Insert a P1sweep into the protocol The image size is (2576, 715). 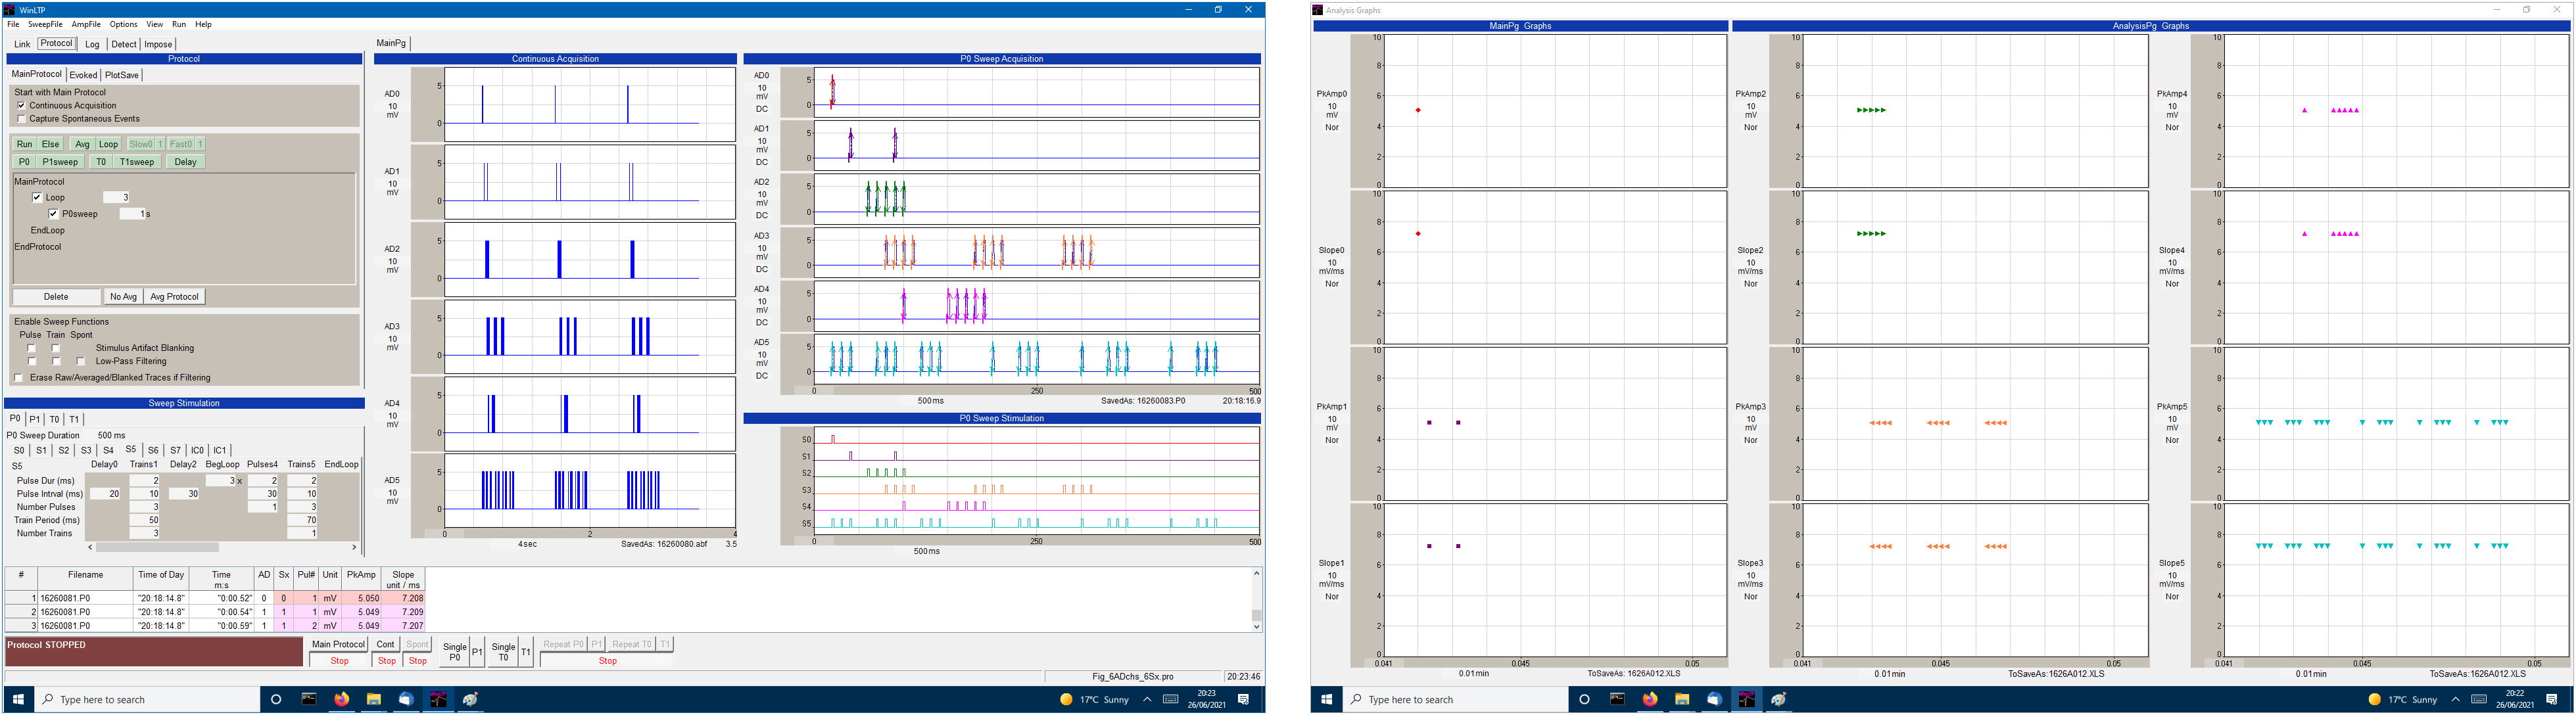pos(60,161)
